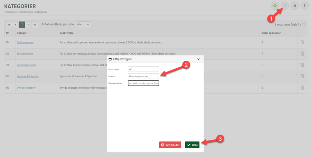Screen dimensions: 311x158
Task: Click the green back arrow icon
Action: 275,6
